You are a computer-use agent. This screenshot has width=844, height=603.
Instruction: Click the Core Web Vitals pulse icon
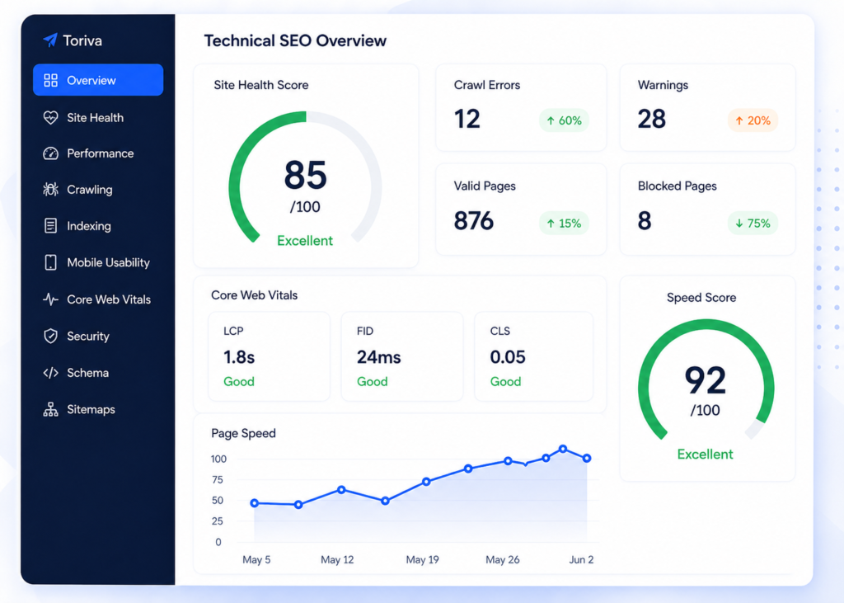pyautogui.click(x=50, y=299)
